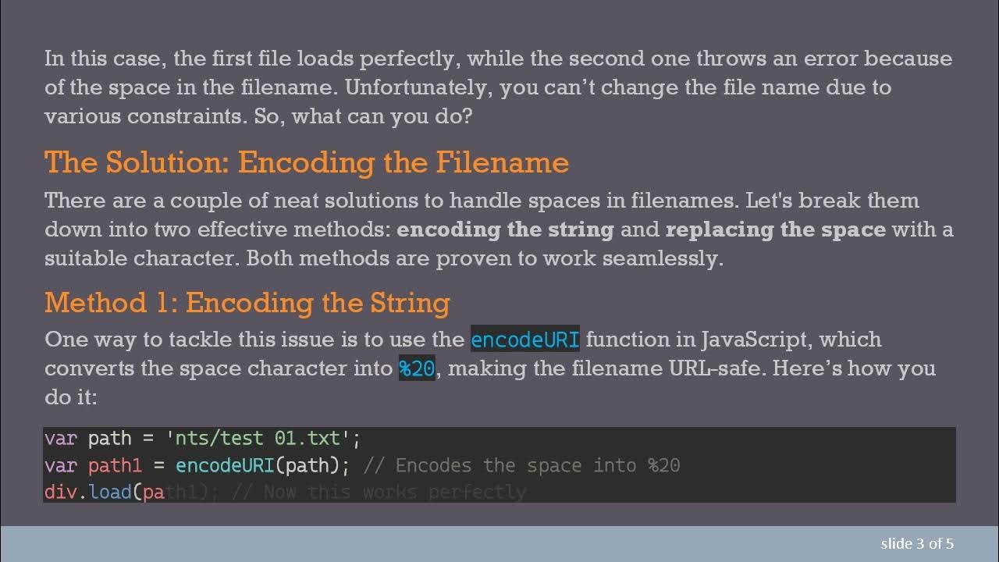Viewport: 999px width, 562px height.
Task: Click the "Method 1: Encoding the String" heading
Action: (x=247, y=302)
